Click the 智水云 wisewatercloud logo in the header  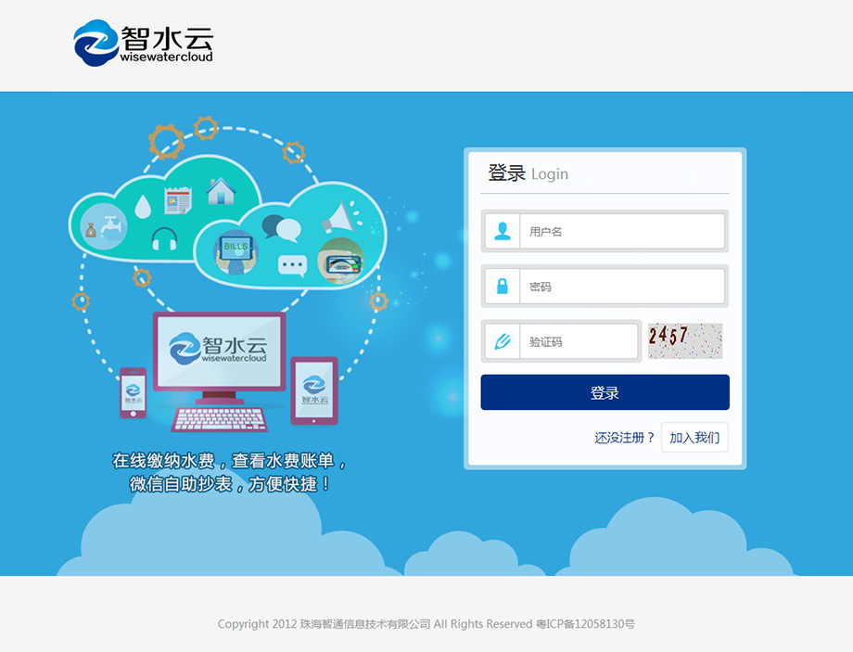(143, 43)
